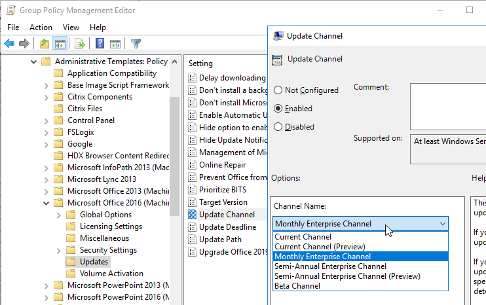
Task: Click the Target Version policy icon
Action: pyautogui.click(x=192, y=202)
